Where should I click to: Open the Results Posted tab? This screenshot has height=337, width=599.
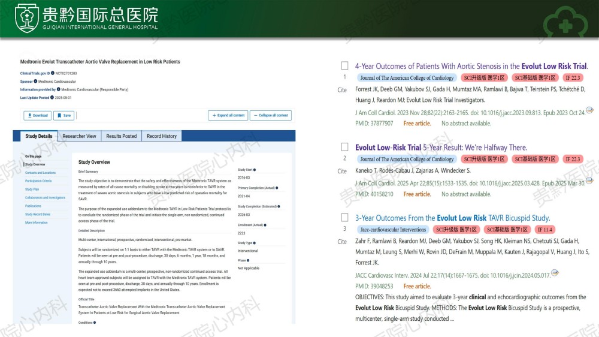122,136
